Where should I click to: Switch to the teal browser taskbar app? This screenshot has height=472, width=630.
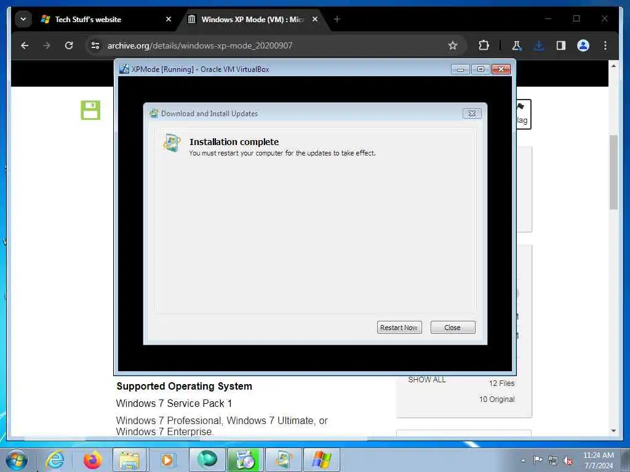[207, 460]
